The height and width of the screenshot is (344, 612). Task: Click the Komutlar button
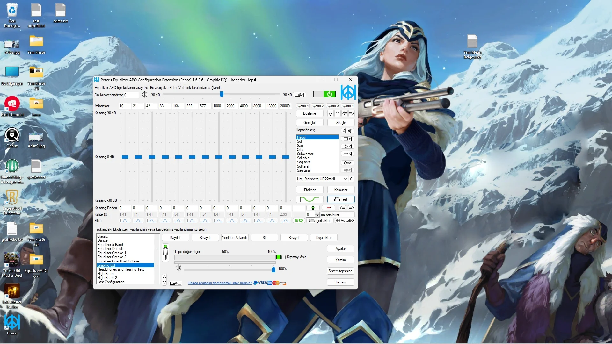[x=341, y=190]
